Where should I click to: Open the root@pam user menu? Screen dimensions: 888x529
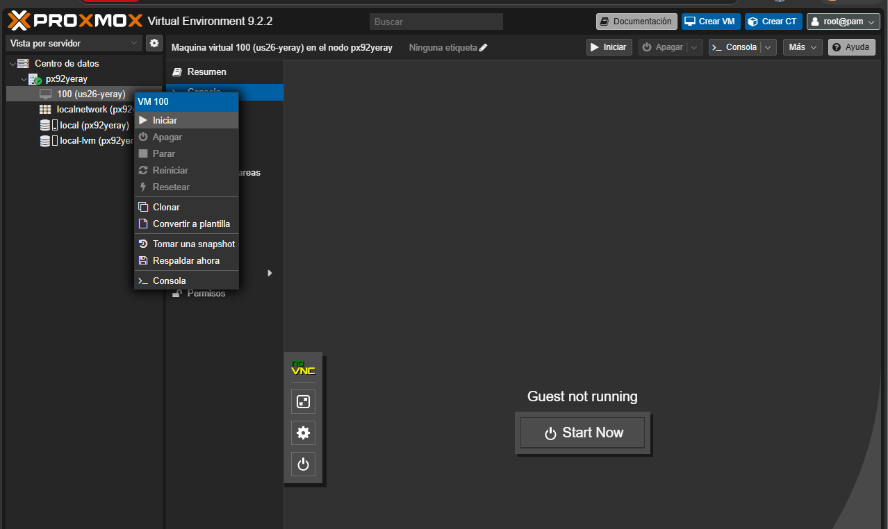pos(844,22)
